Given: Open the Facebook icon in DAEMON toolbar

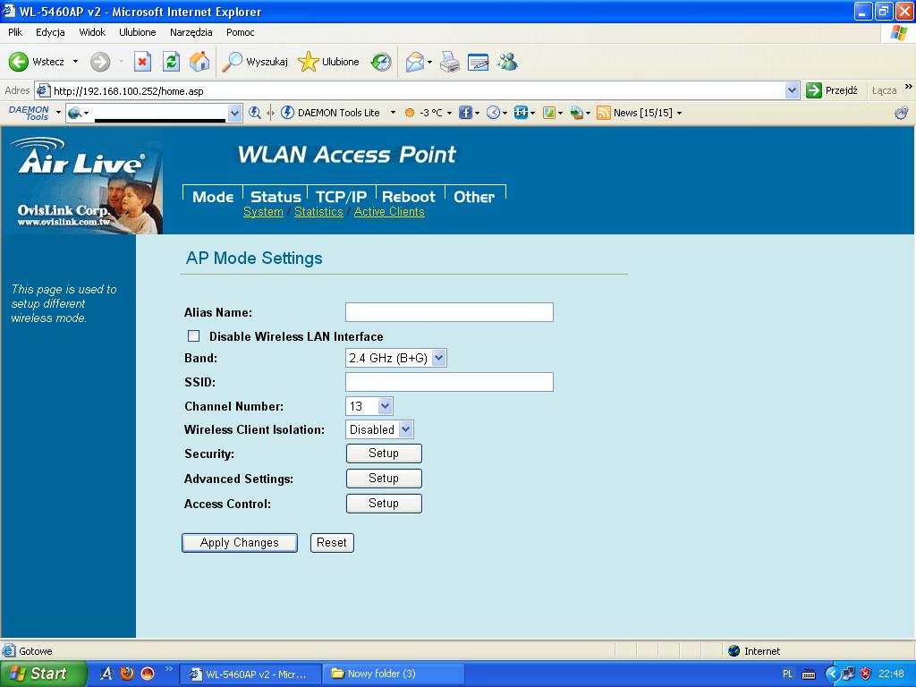Looking at the screenshot, I should (465, 113).
